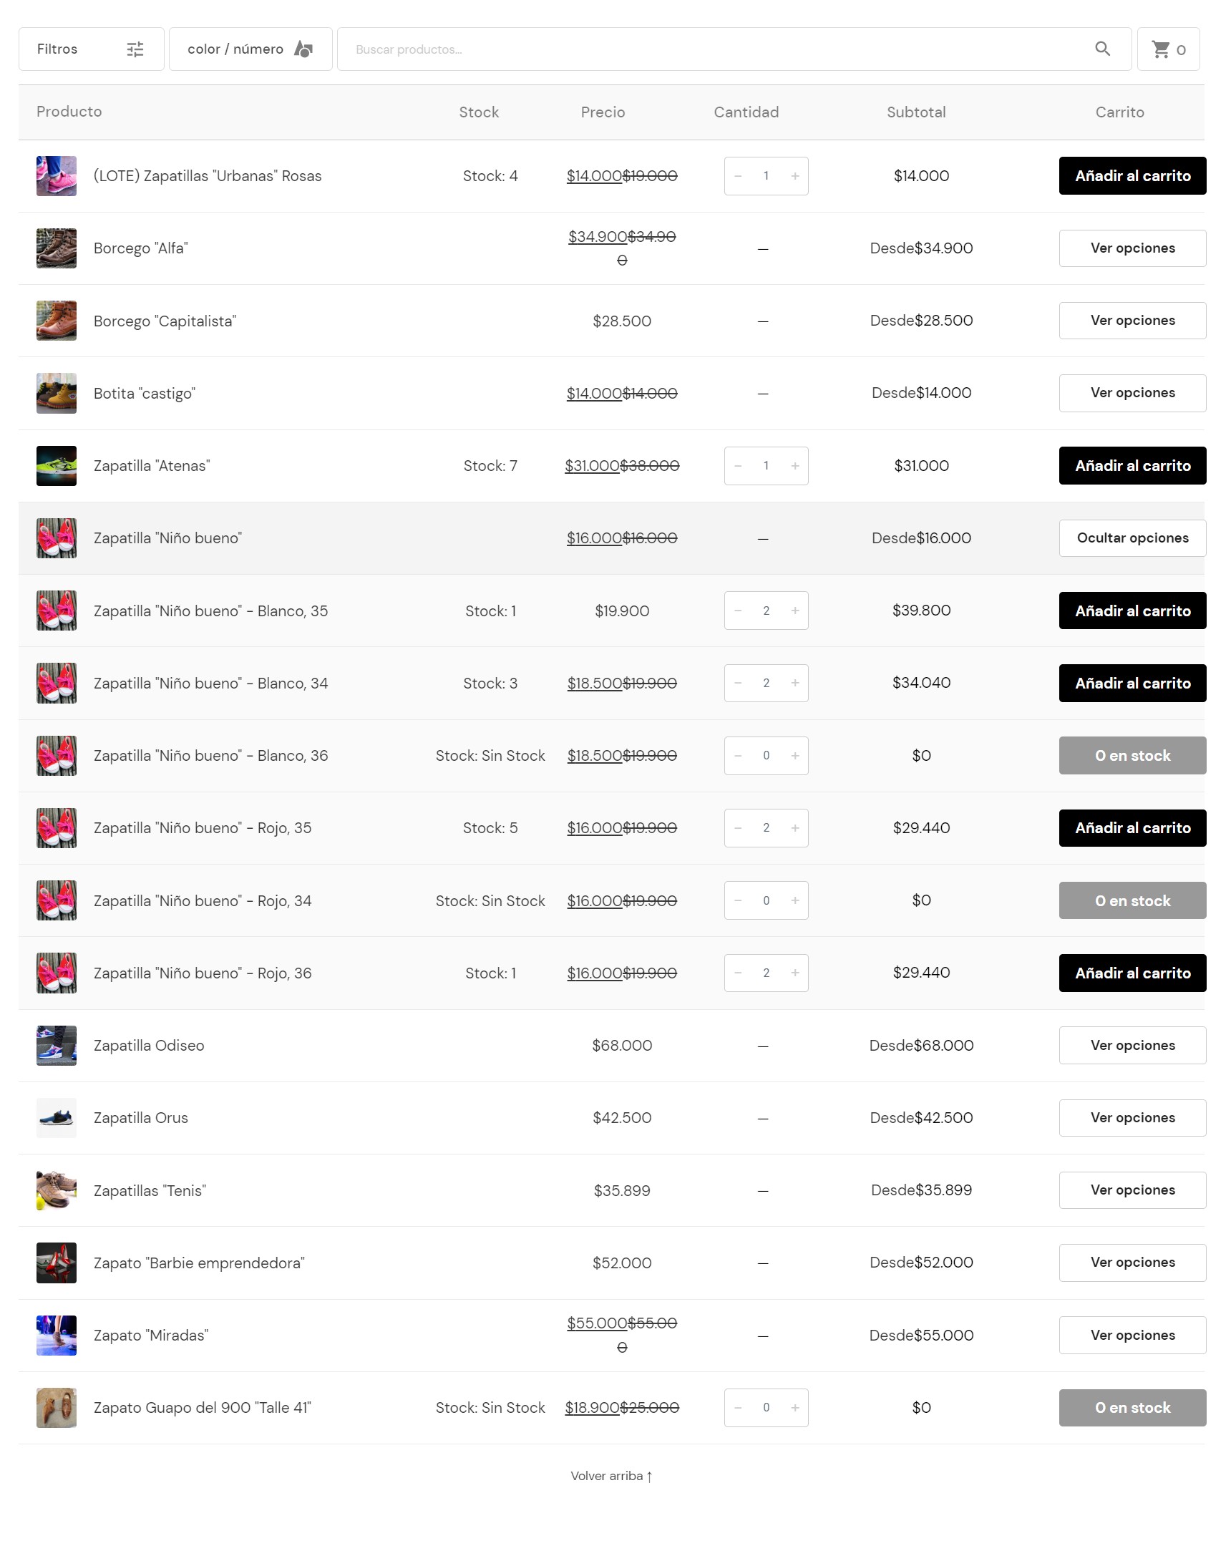Click in the Buscar productos search field
This screenshot has height=1551, width=1231.
(719, 49)
